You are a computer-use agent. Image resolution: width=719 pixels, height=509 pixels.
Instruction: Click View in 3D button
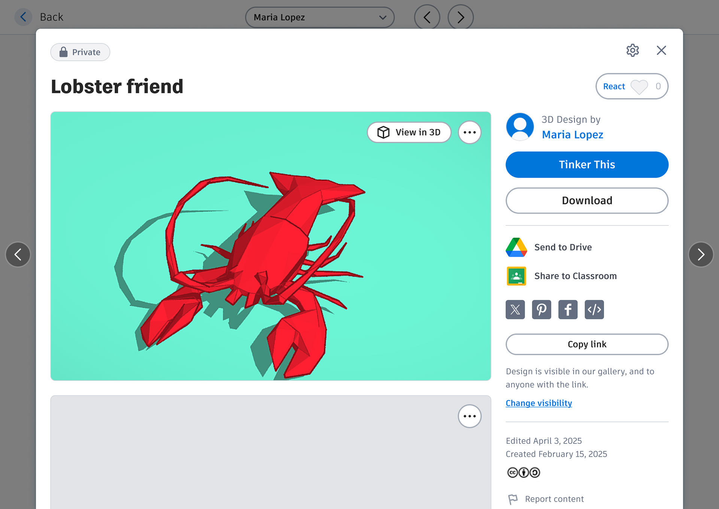click(x=409, y=132)
